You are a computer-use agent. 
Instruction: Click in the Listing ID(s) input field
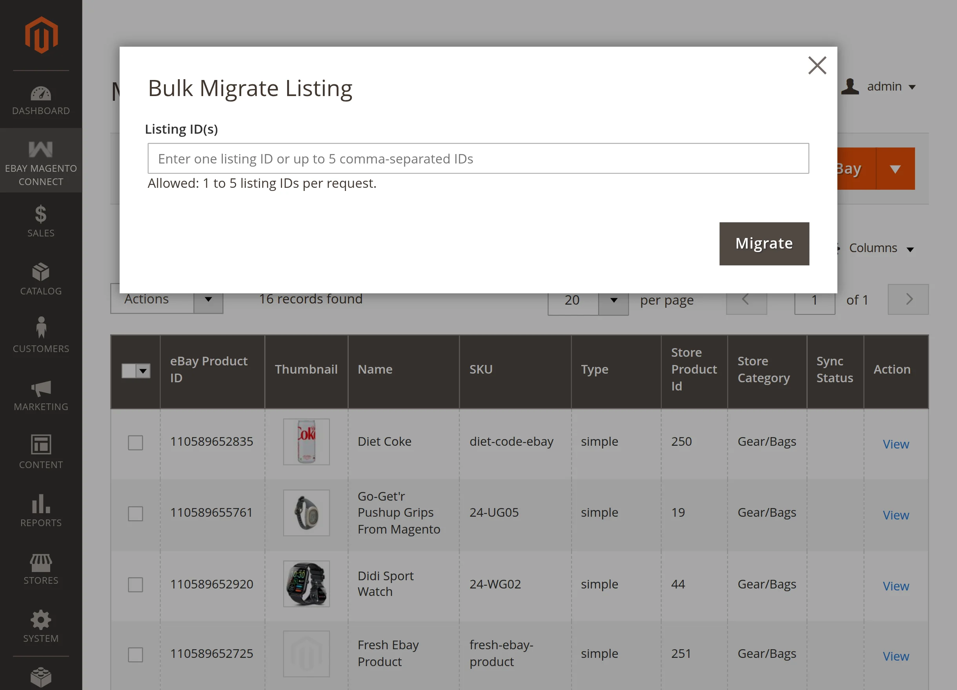[x=478, y=158]
